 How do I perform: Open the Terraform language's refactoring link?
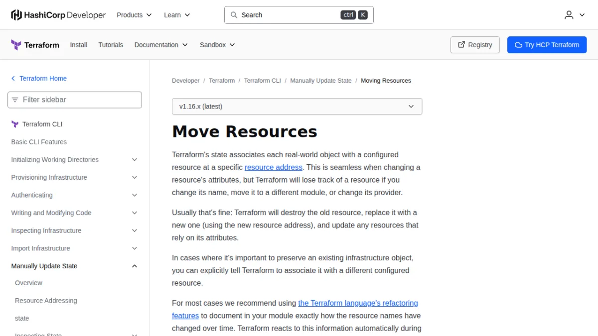(358, 303)
